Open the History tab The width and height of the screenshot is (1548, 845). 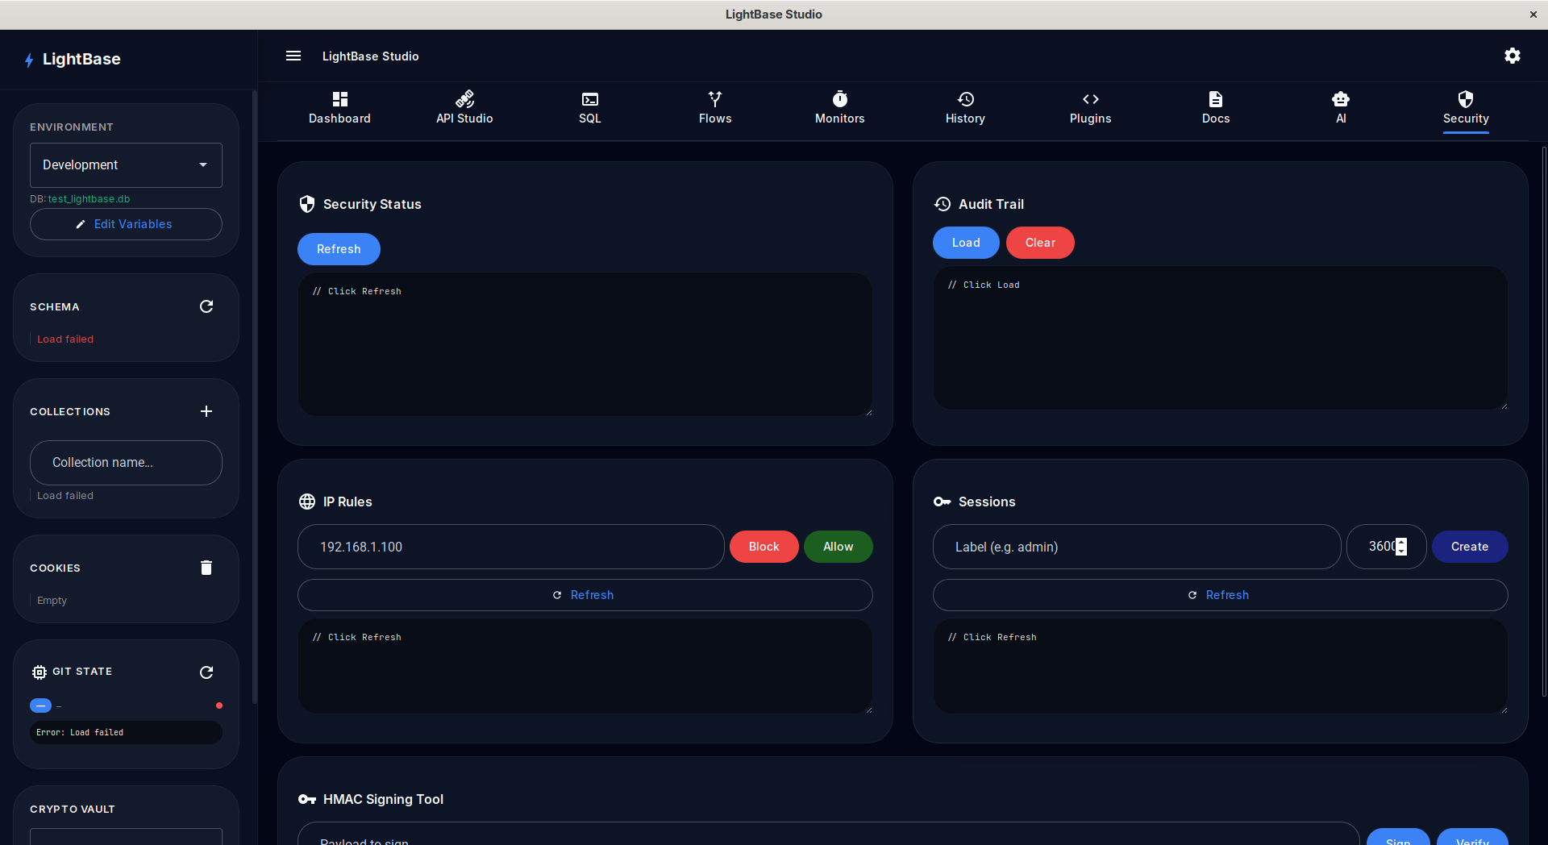click(965, 108)
